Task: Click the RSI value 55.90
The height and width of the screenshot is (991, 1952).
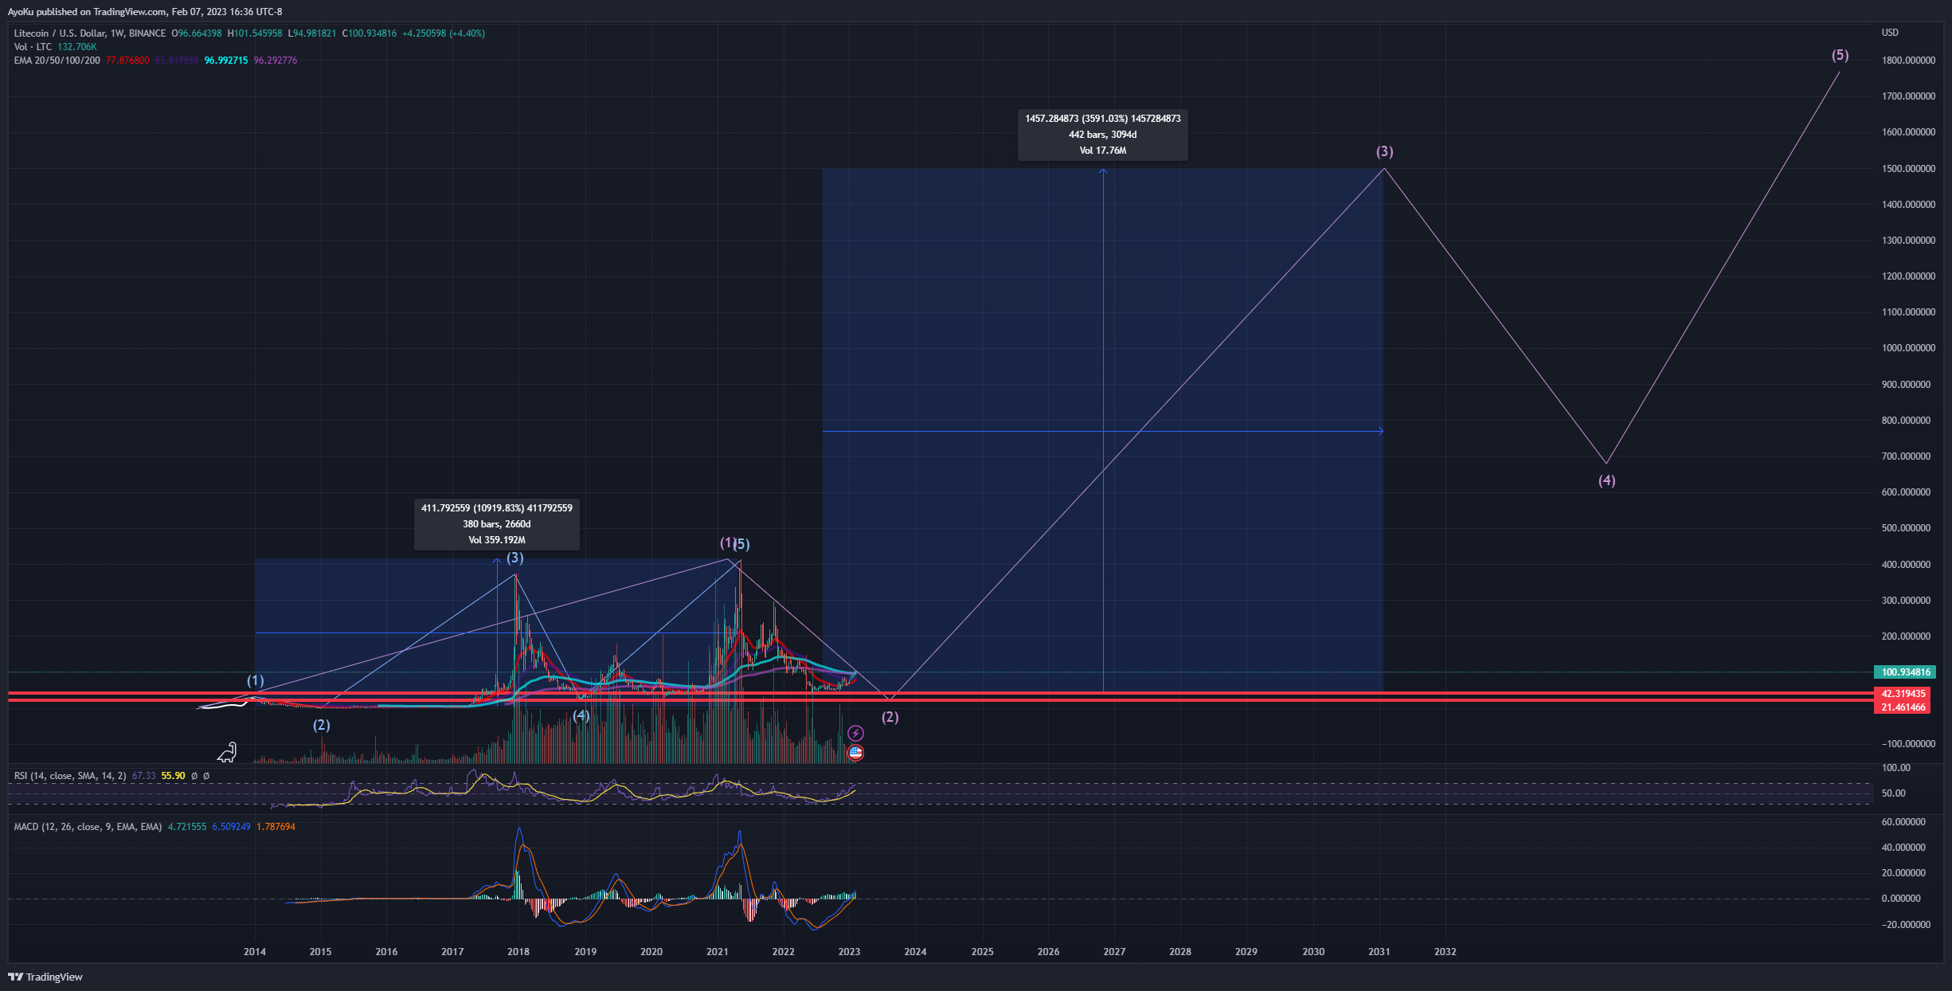Action: (173, 776)
